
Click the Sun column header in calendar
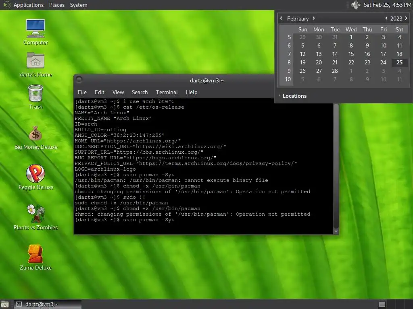302,29
